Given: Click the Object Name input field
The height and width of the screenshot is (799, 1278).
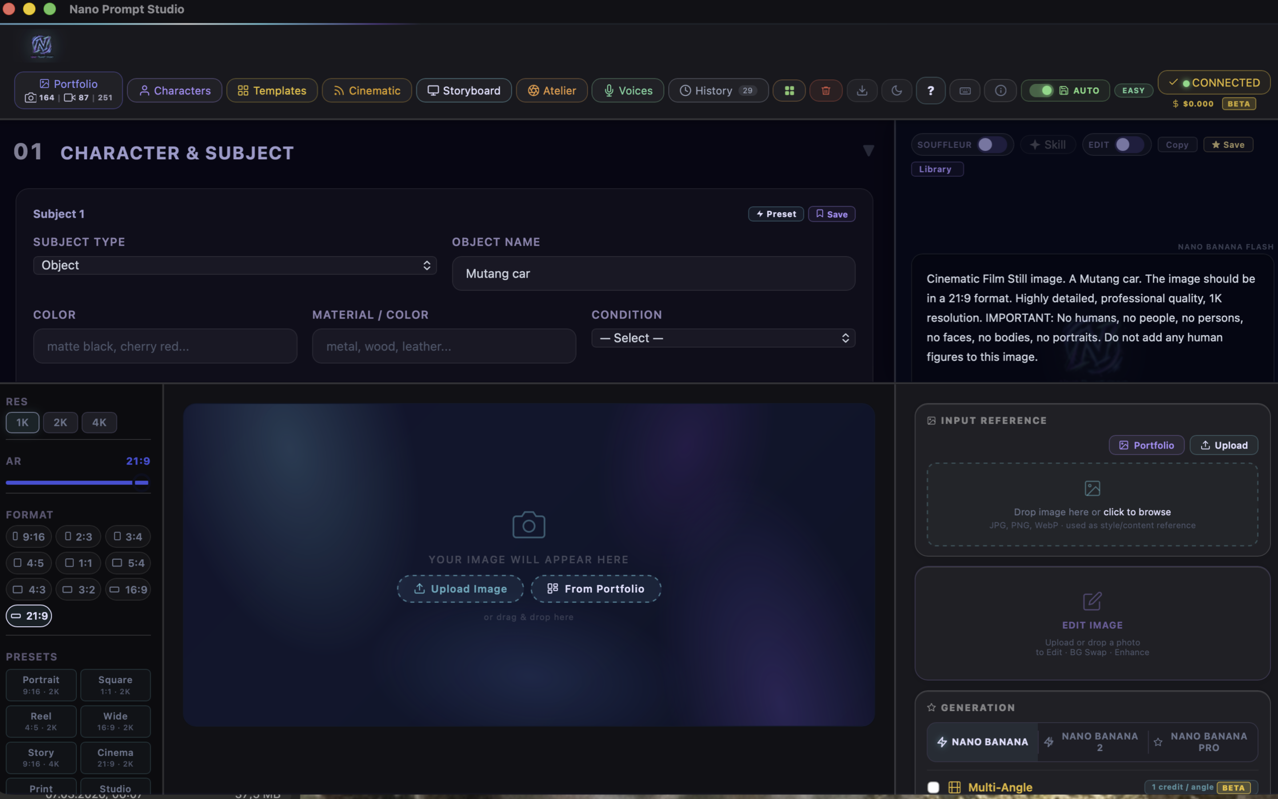Looking at the screenshot, I should coord(653,274).
